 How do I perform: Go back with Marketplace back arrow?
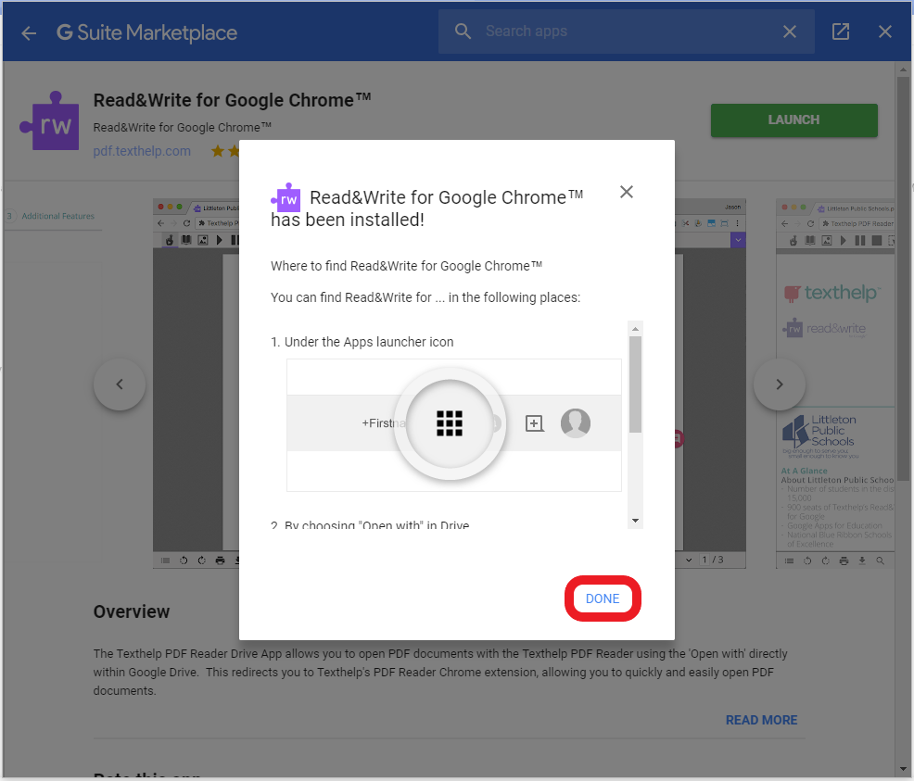tap(29, 32)
